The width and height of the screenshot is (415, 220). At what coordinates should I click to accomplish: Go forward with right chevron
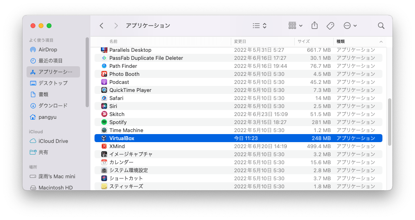[116, 26]
